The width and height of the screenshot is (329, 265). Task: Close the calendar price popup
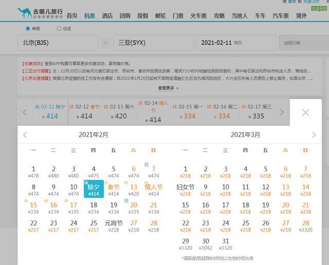305,112
